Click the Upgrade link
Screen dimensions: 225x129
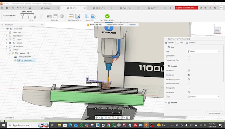tap(132, 25)
